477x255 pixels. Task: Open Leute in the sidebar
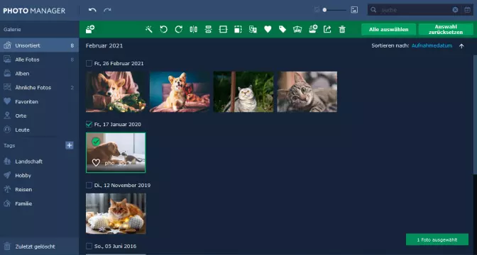click(40, 130)
